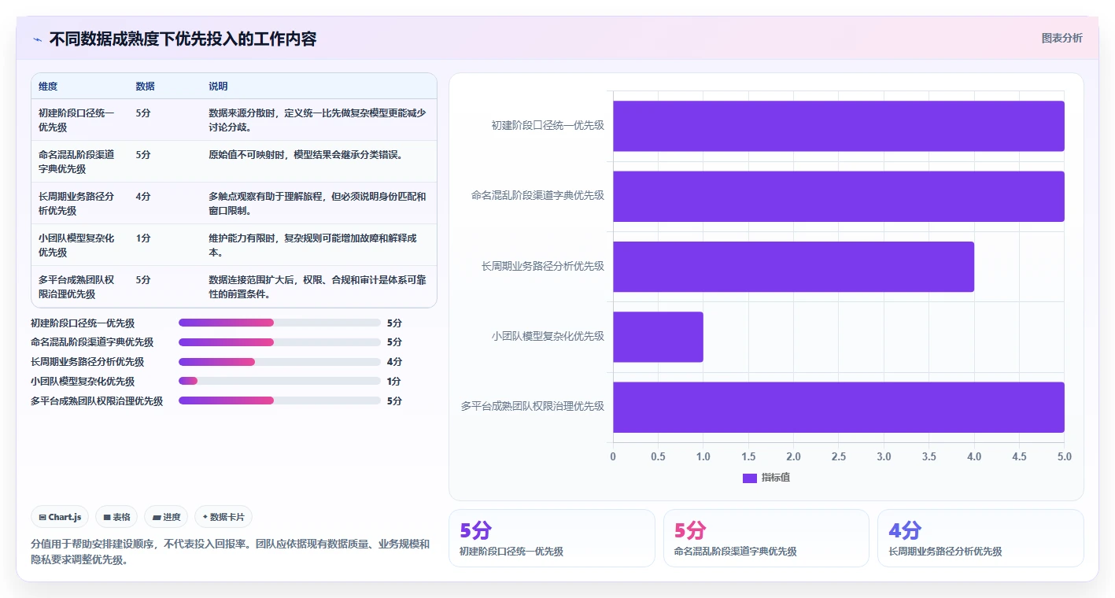Click the lightning icon beside the dashboard title

point(37,39)
